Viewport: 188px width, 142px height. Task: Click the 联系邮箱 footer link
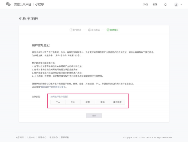tap(65, 137)
